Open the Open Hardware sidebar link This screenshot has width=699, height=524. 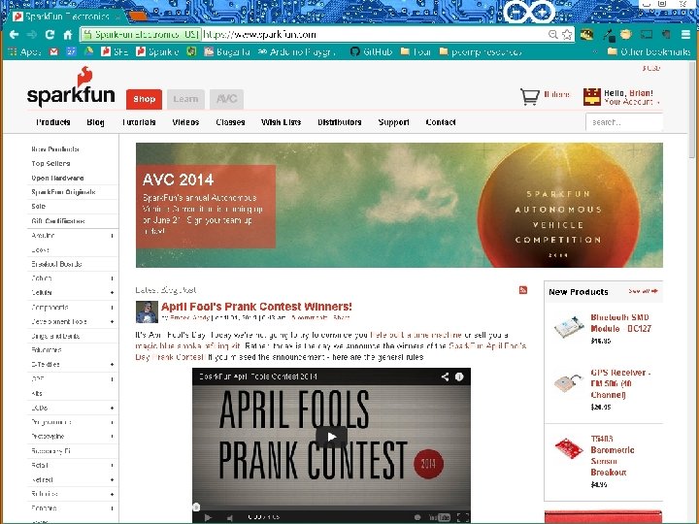(x=57, y=178)
